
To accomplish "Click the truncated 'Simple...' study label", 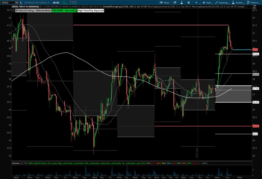I will (x=242, y=7).
